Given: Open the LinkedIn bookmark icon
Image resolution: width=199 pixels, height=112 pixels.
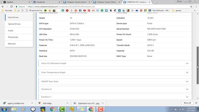Looking at the screenshot, I should [x=119, y=11].
